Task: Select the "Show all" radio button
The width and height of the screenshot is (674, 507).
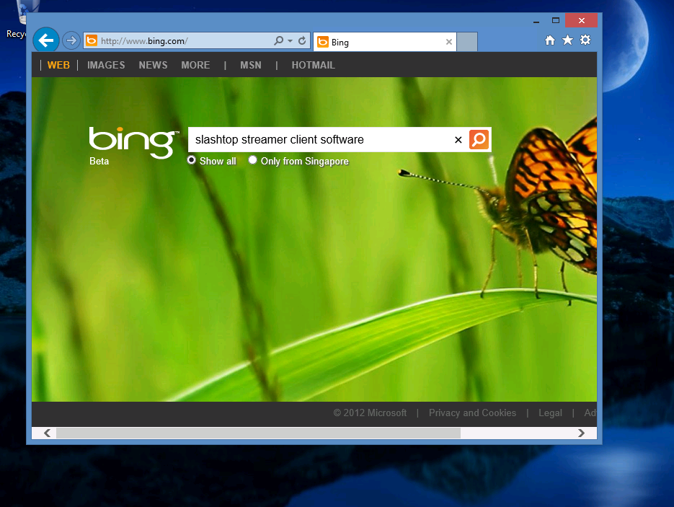Action: click(192, 160)
